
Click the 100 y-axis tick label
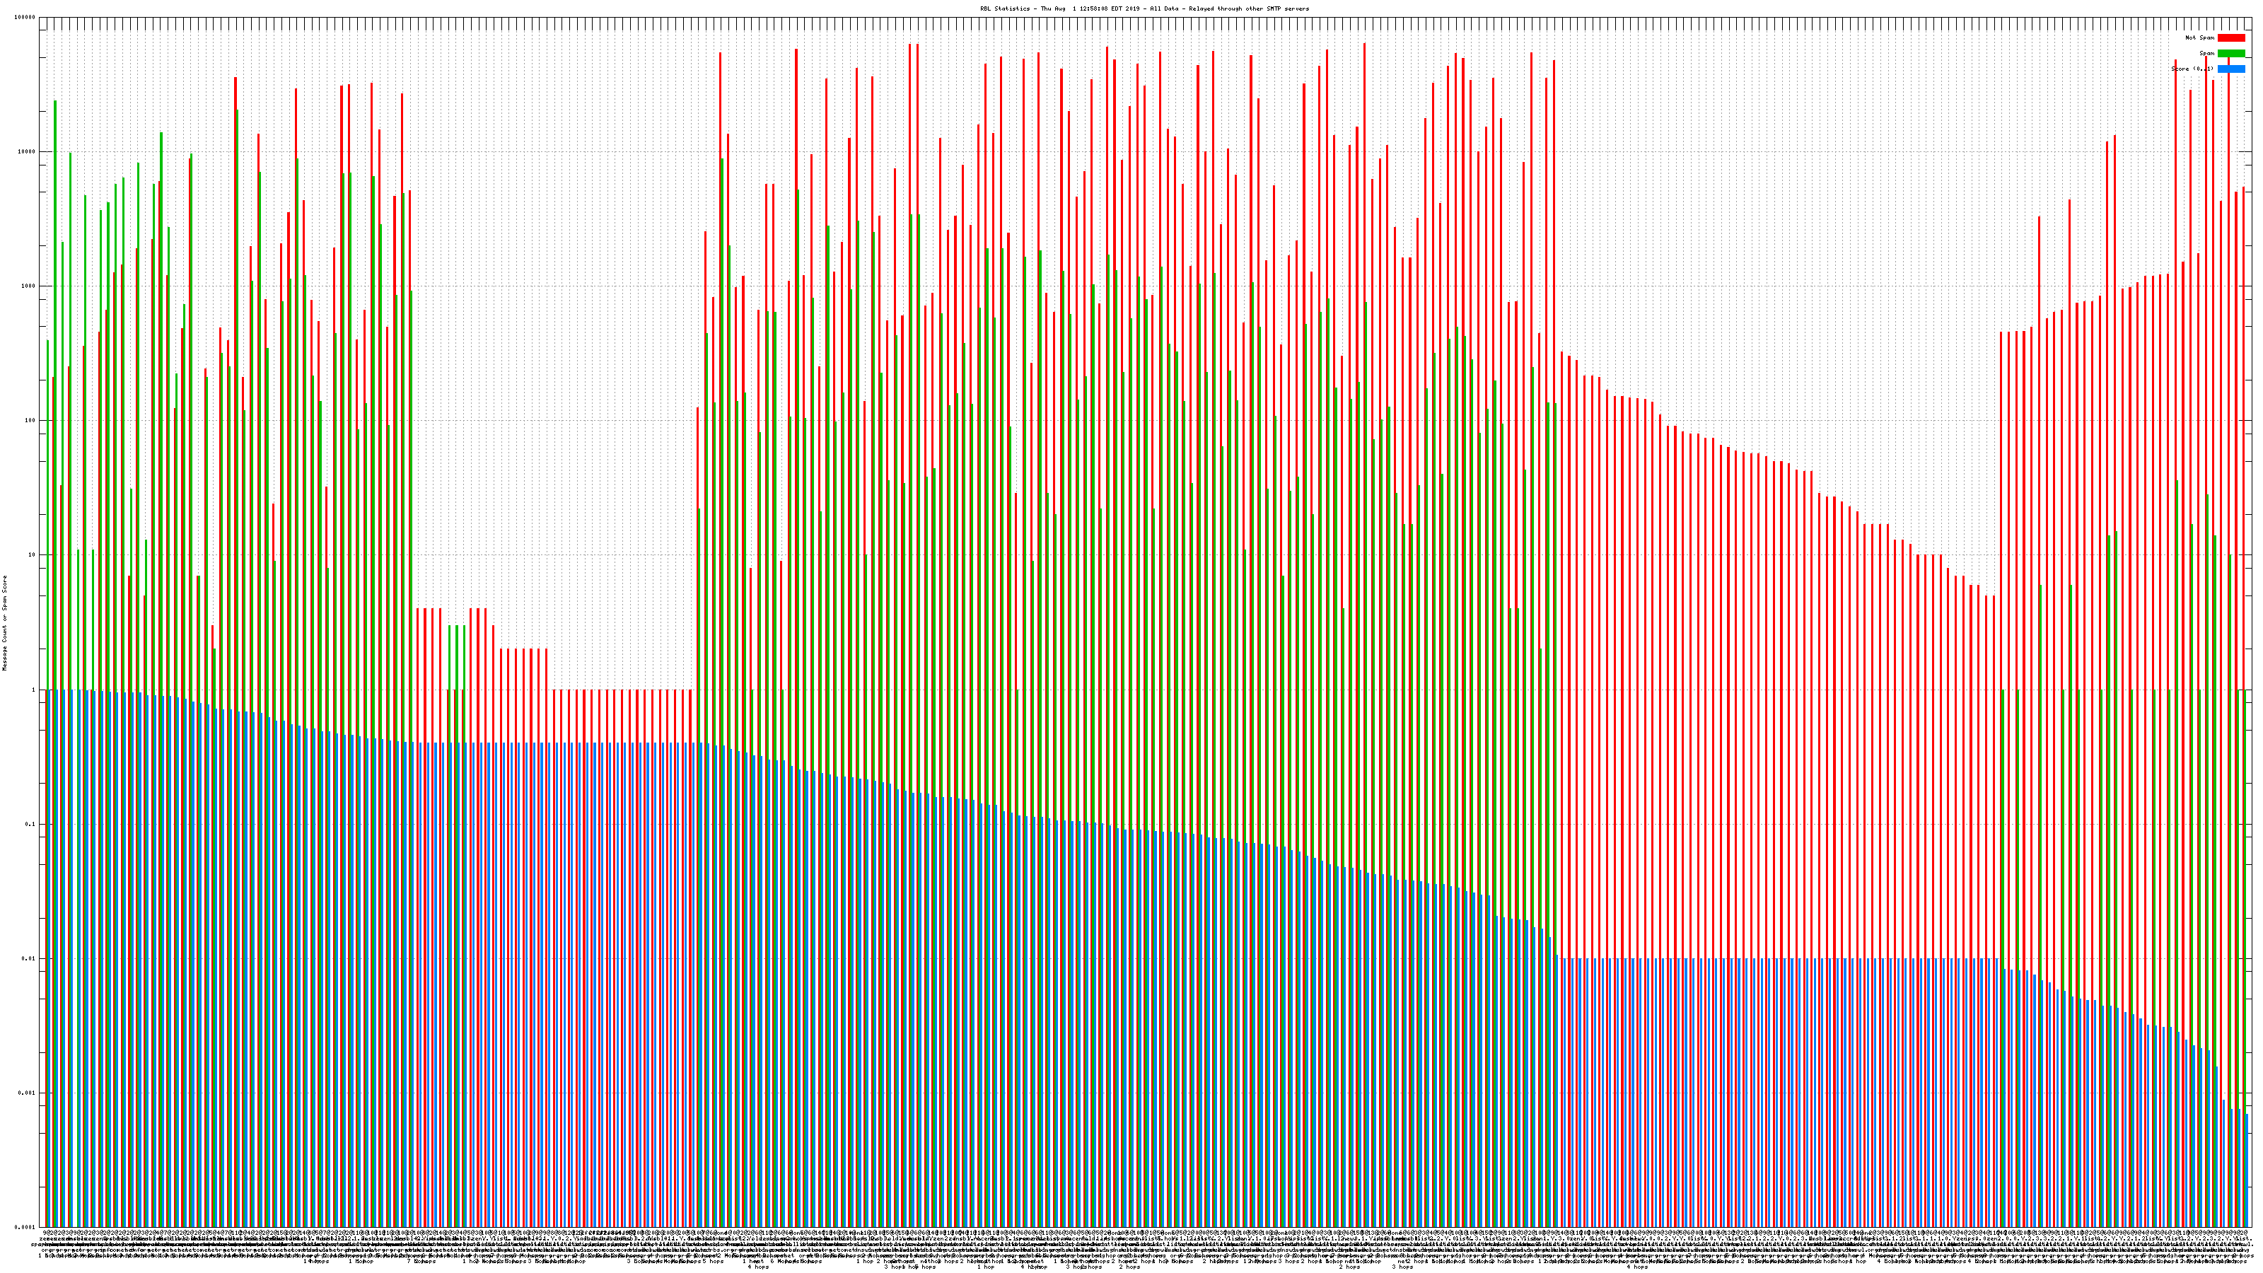pyautogui.click(x=30, y=421)
